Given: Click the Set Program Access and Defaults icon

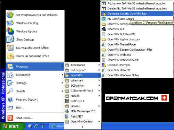Looking at the screenshot, I should [10, 15].
